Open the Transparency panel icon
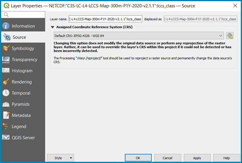The height and width of the screenshot is (163, 242). pyautogui.click(x=6, y=60)
